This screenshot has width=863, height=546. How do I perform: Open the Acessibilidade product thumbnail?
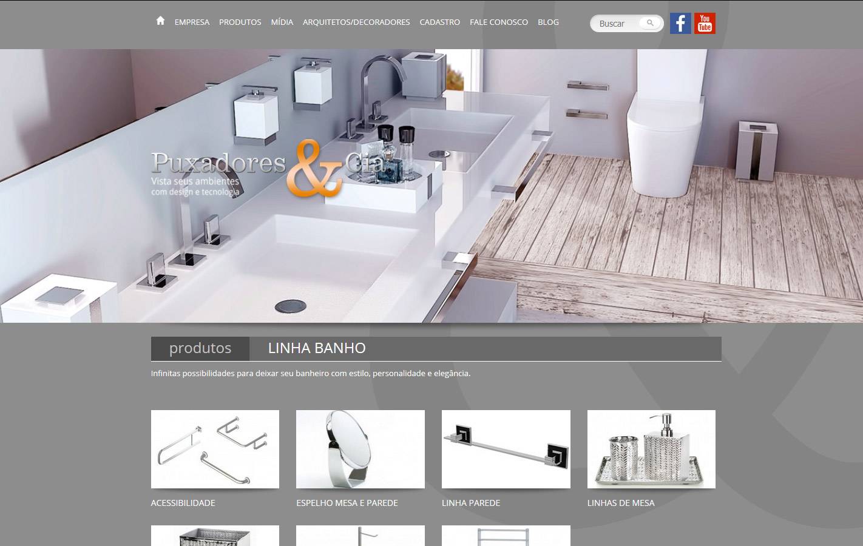215,449
